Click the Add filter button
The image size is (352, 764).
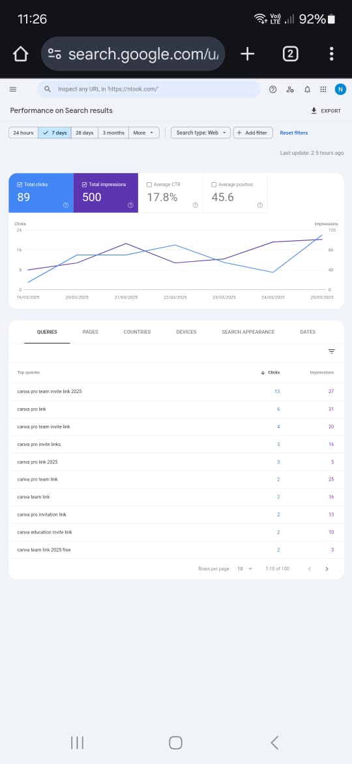pos(254,133)
